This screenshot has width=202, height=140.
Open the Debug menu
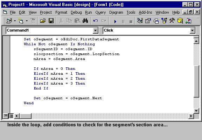pos(76,12)
